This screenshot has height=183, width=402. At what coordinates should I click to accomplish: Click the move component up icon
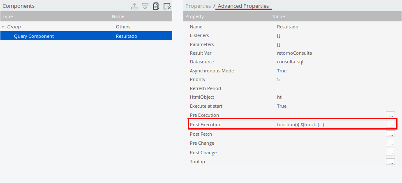click(134, 6)
